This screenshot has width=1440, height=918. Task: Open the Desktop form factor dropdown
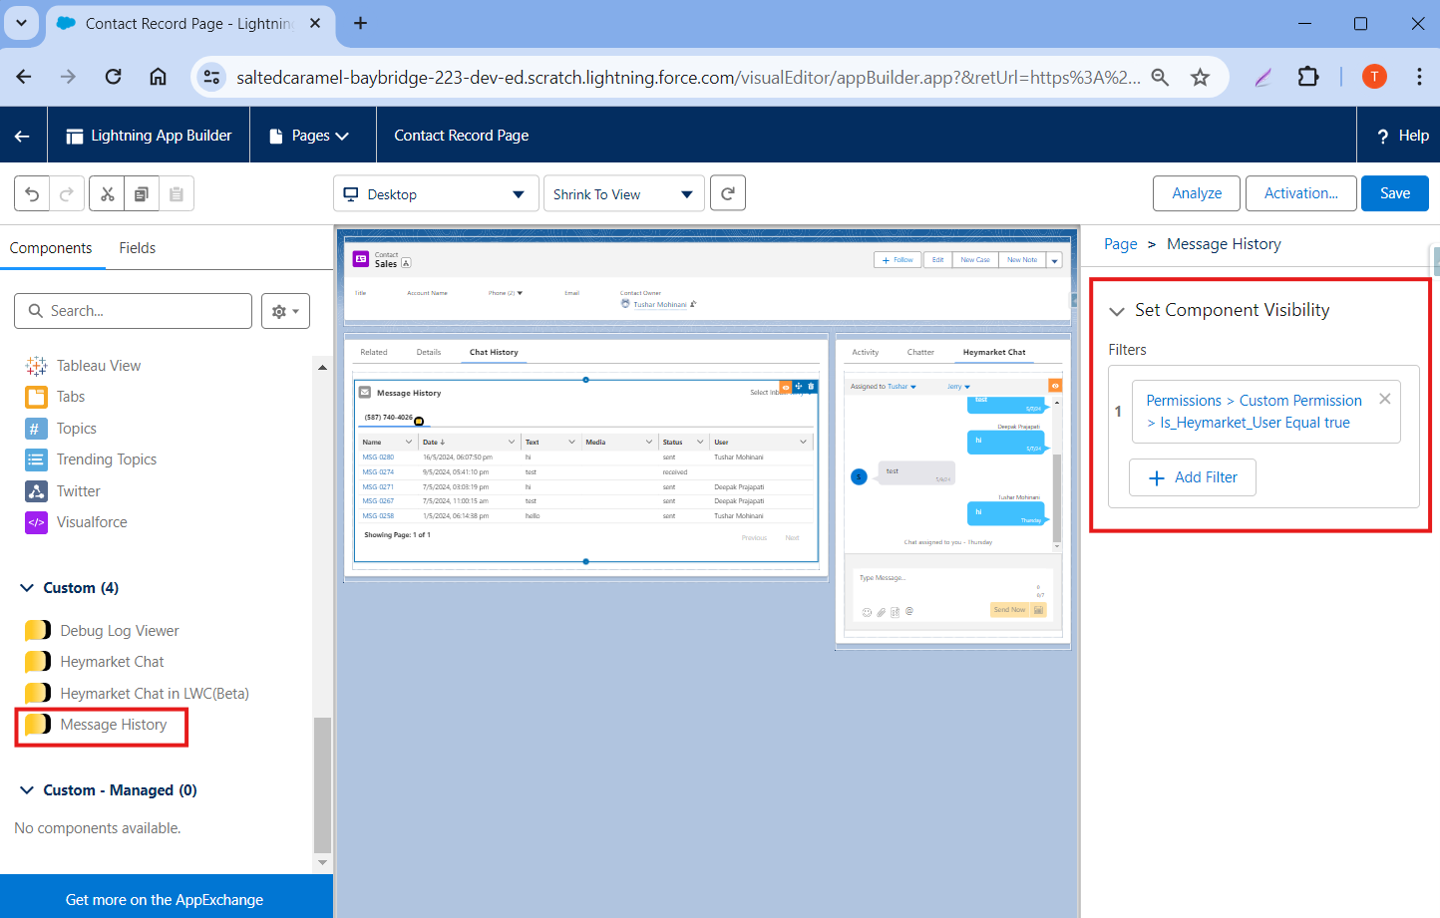tap(436, 194)
